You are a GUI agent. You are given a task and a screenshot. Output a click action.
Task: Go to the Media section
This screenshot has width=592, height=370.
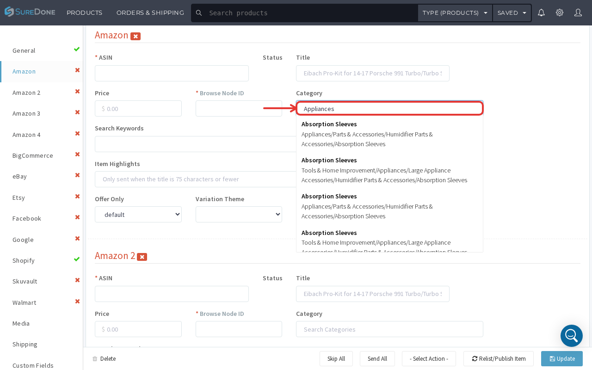tap(21, 323)
